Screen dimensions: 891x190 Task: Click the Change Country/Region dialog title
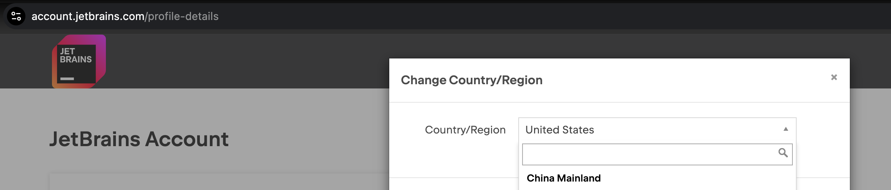click(x=472, y=80)
